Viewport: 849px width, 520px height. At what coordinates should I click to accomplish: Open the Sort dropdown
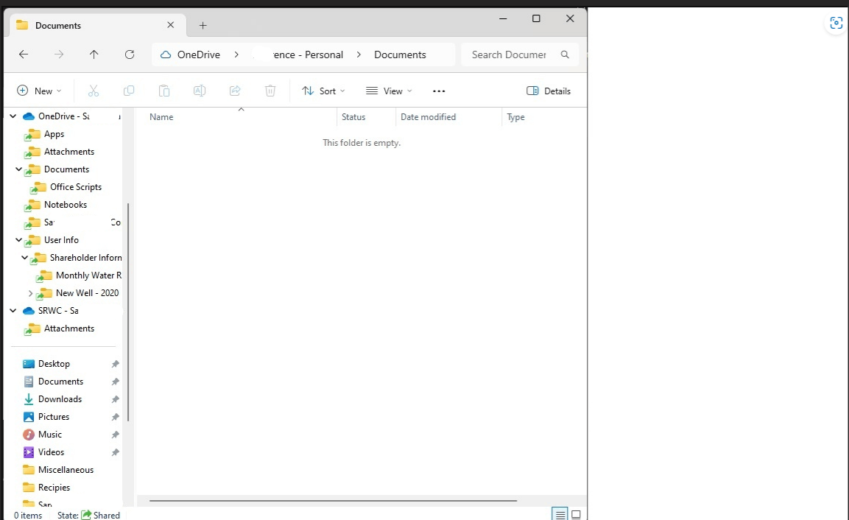(x=323, y=91)
